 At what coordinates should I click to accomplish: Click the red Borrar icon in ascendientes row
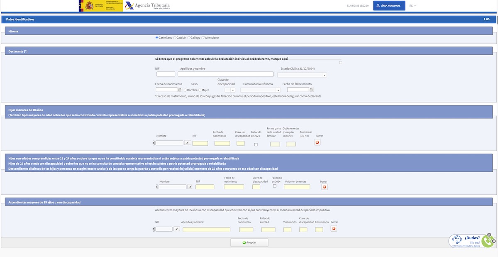334,228
